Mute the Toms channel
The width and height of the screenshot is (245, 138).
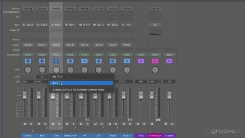(53, 124)
